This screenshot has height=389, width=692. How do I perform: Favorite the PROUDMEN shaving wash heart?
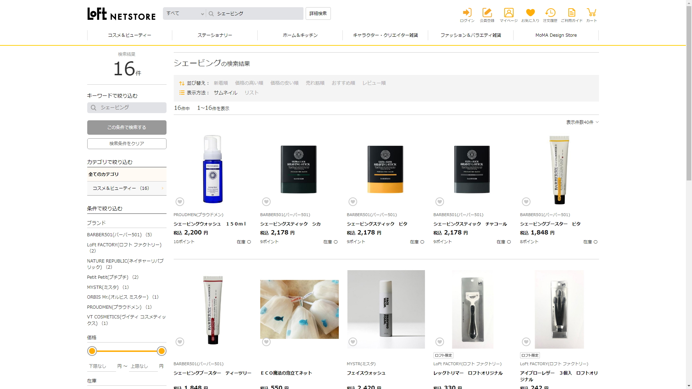pyautogui.click(x=180, y=202)
